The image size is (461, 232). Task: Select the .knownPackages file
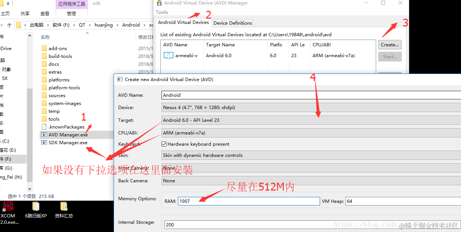coord(66,127)
